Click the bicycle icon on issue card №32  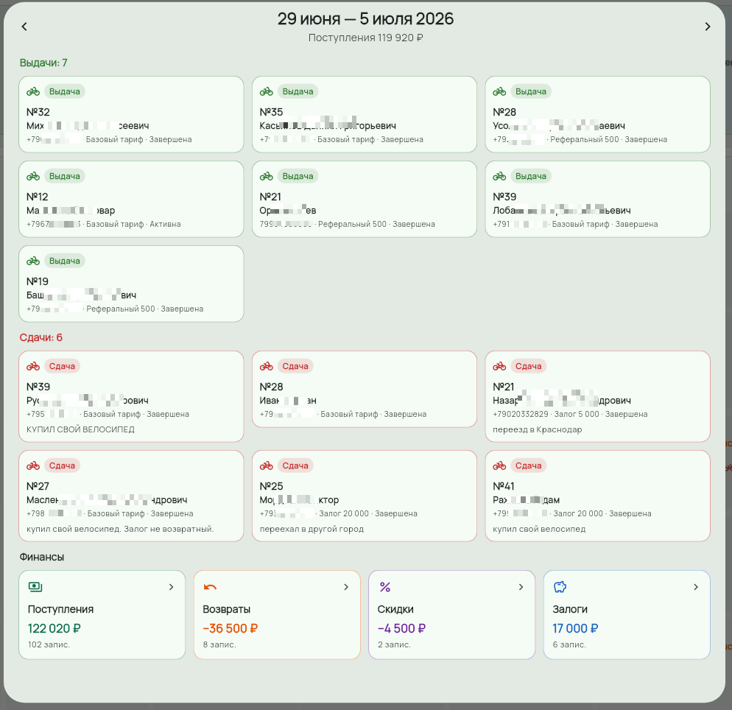coord(32,91)
